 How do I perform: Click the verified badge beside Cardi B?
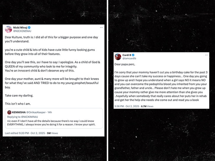point(133,55)
